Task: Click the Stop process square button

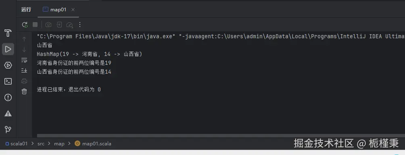Action: [x=35, y=25]
